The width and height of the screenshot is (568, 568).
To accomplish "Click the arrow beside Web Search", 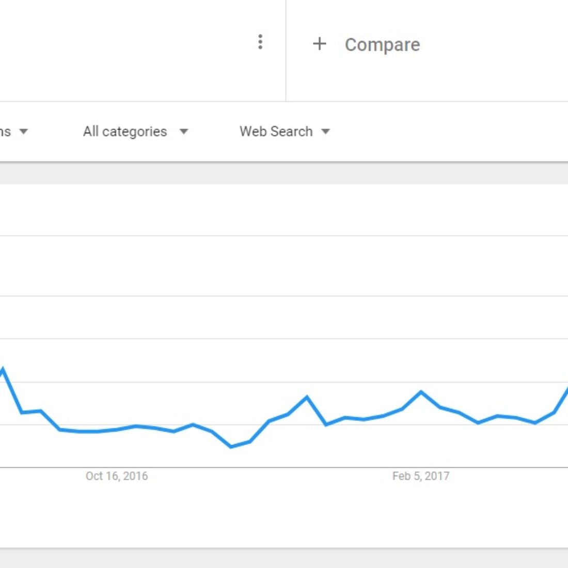I will click(x=325, y=132).
